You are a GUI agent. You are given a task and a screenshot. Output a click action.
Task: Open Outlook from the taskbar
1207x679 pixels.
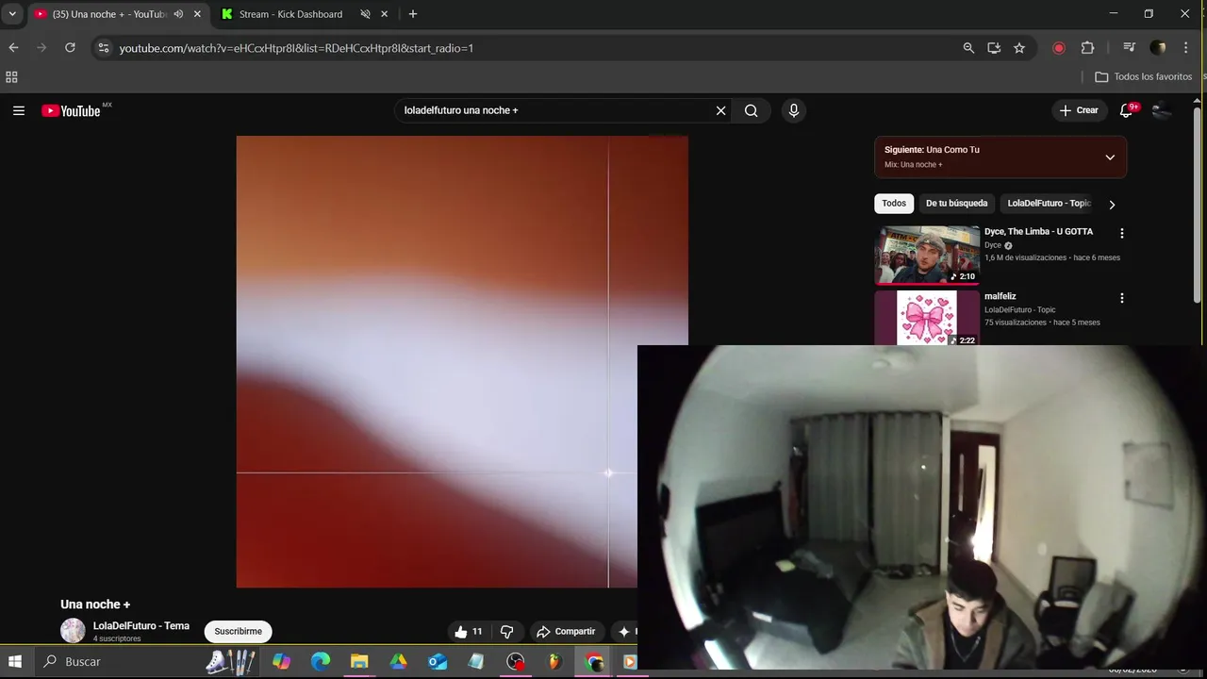(x=438, y=661)
